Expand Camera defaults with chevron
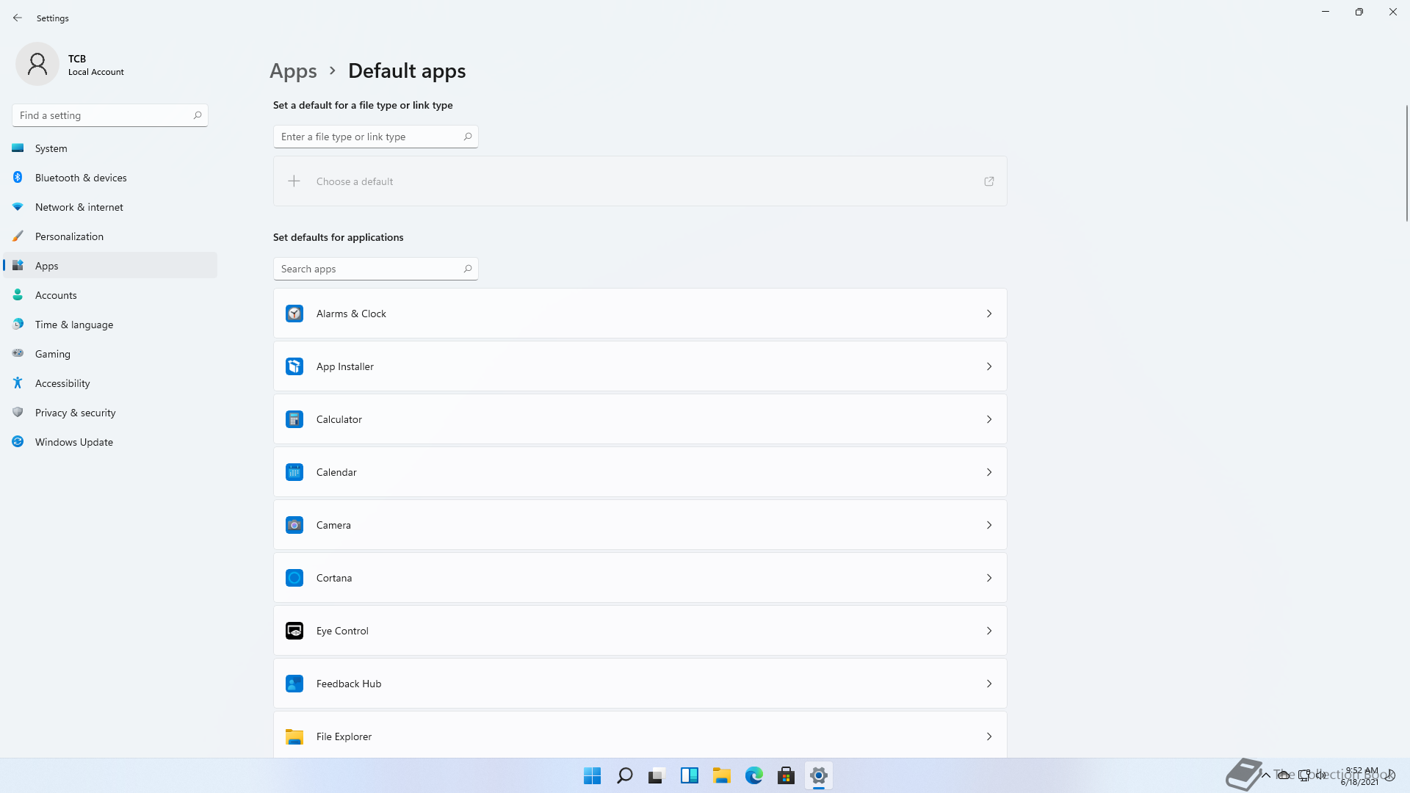This screenshot has width=1410, height=793. point(989,525)
